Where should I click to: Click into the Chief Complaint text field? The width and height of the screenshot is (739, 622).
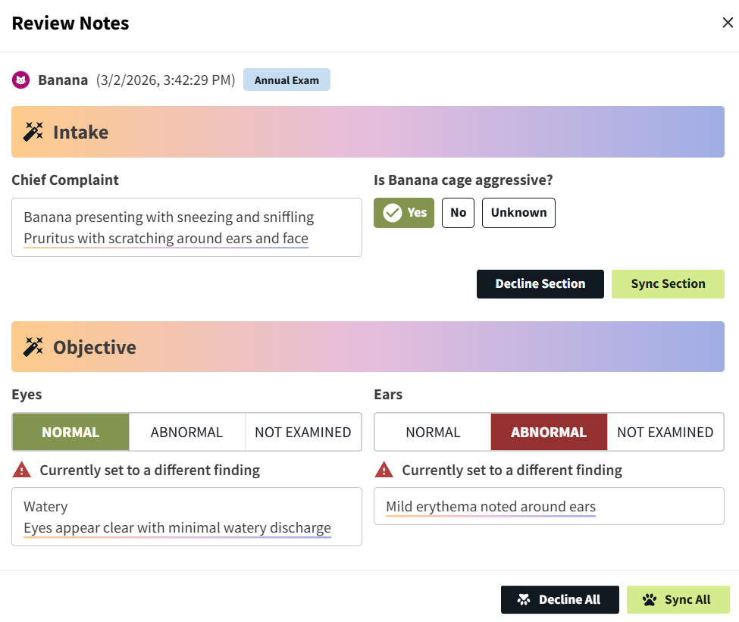pyautogui.click(x=186, y=228)
